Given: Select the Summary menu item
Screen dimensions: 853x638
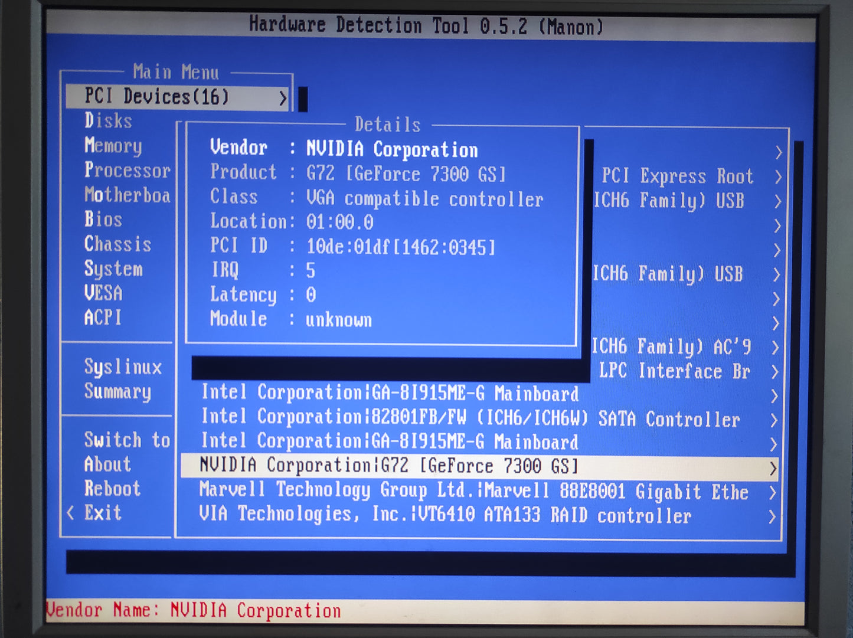Looking at the screenshot, I should (117, 391).
